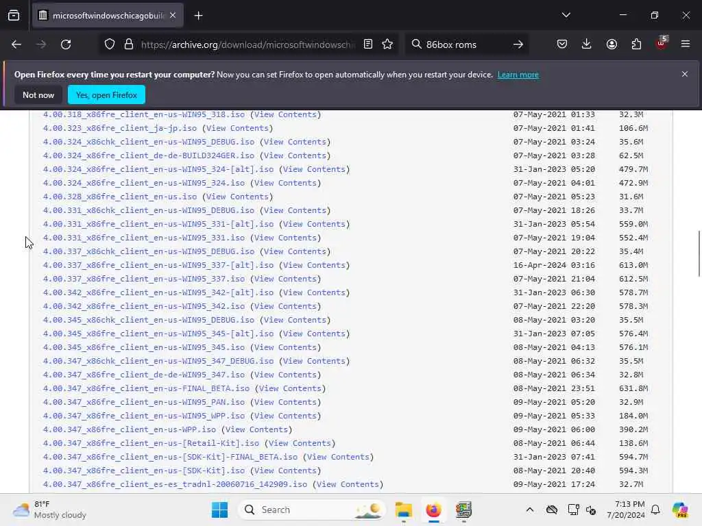The image size is (702, 526).
Task: Open 4.00.347 WIN95_PAN.iso link
Action: tap(144, 402)
